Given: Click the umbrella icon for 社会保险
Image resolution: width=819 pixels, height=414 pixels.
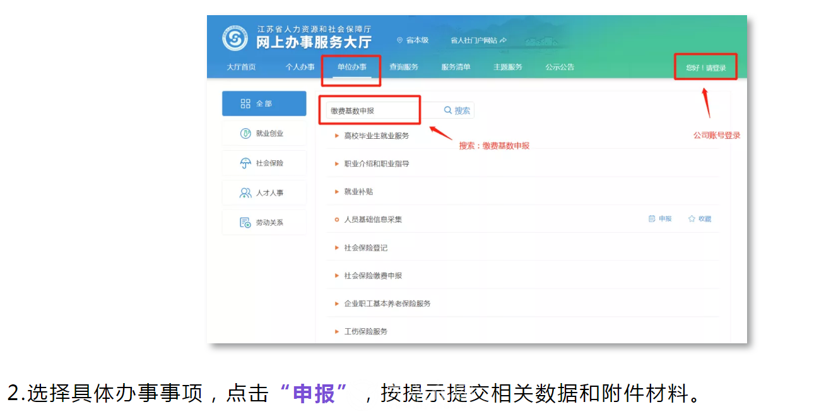Looking at the screenshot, I should (x=246, y=163).
